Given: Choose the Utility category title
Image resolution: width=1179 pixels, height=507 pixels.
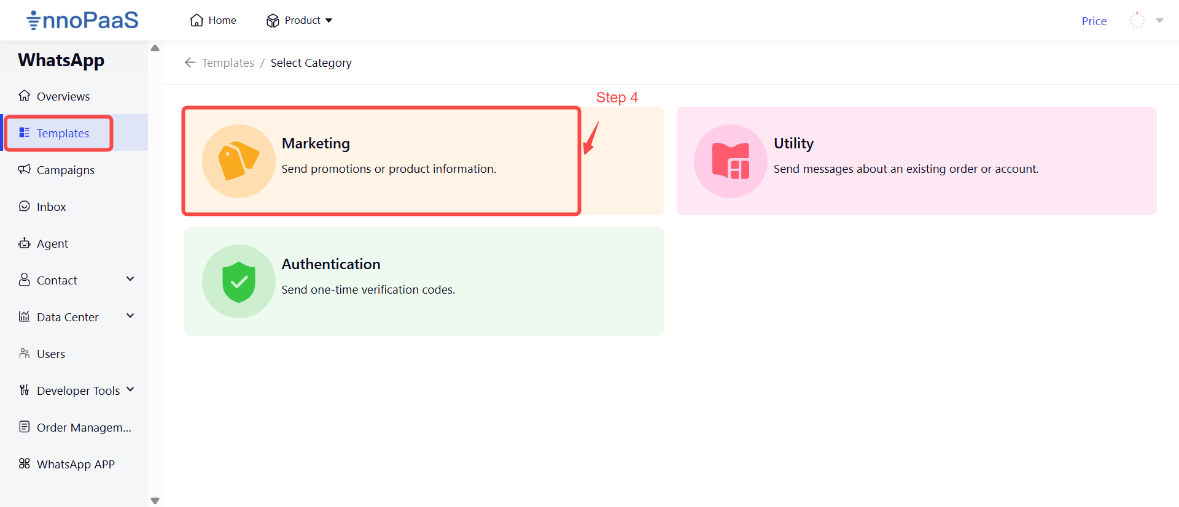Looking at the screenshot, I should coord(793,143).
